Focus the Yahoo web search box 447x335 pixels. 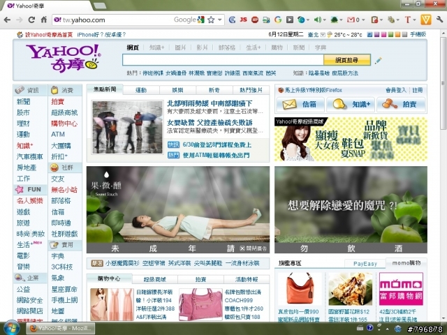point(223,60)
